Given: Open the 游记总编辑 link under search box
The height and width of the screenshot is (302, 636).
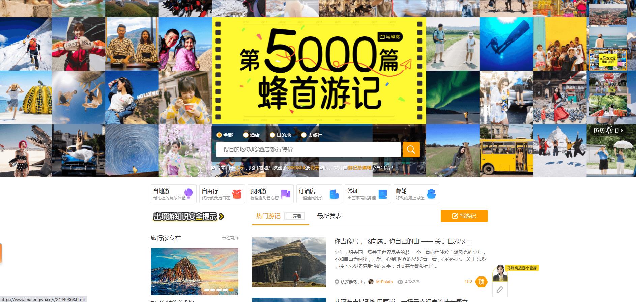Looking at the screenshot, I should coord(359,167).
